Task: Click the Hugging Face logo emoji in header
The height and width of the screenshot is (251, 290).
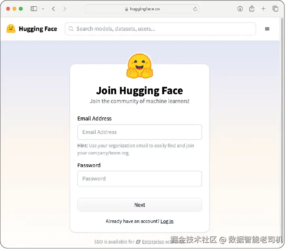Action: point(11,29)
